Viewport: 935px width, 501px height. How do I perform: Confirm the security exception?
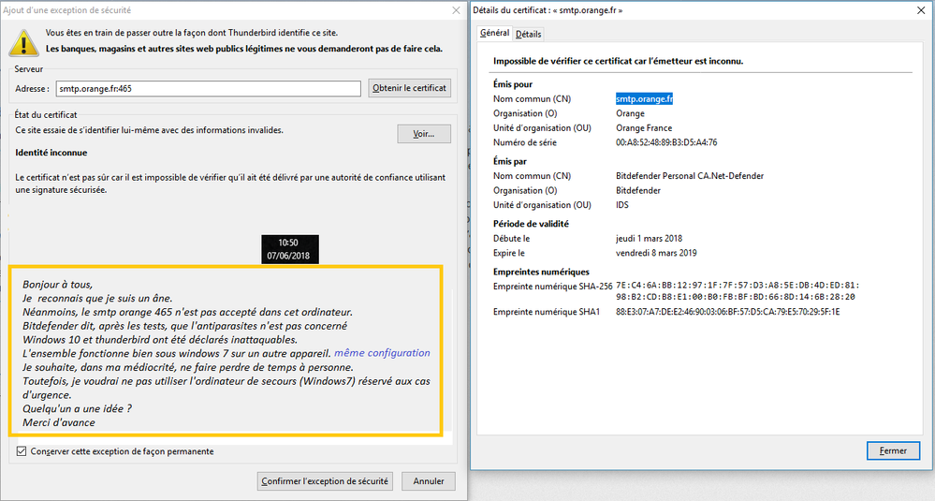[x=325, y=480]
